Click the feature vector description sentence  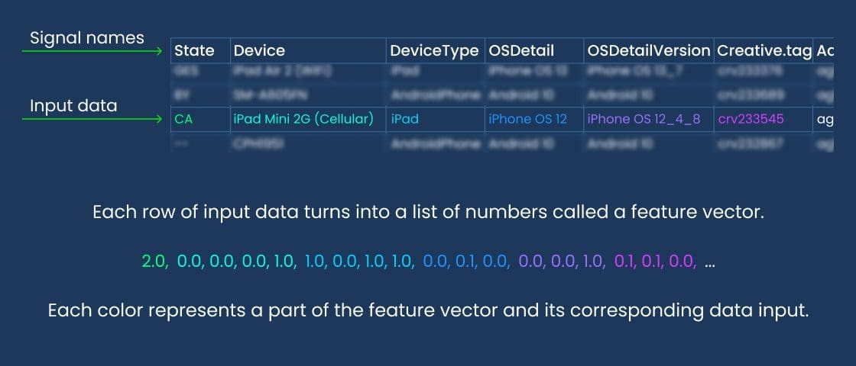click(428, 212)
